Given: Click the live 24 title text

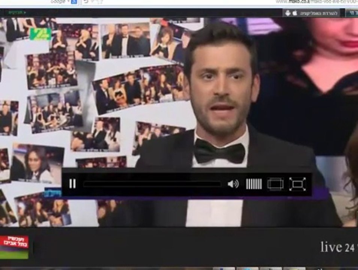Looking at the screenshot, I should click(338, 247).
